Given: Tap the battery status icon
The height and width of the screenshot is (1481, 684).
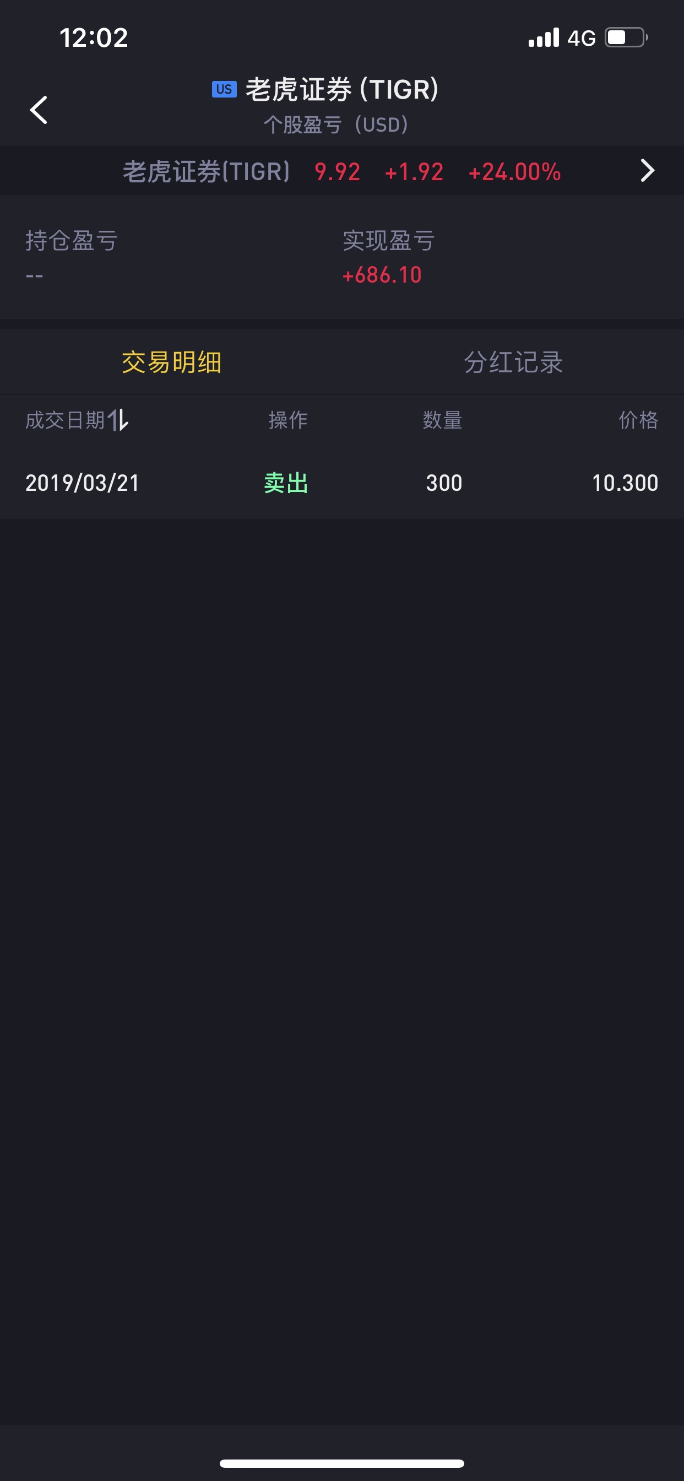Looking at the screenshot, I should [627, 37].
